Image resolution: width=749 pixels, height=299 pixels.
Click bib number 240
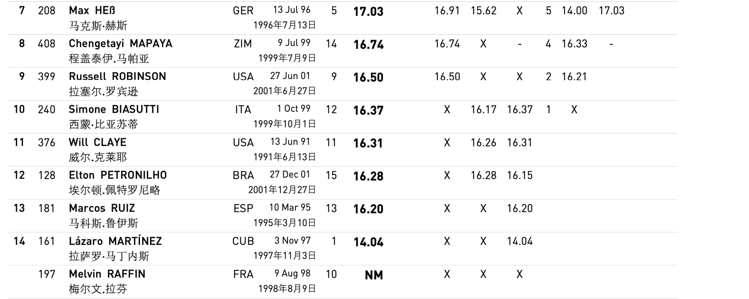46,109
